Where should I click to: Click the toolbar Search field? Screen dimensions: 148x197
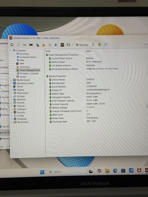coord(145,44)
